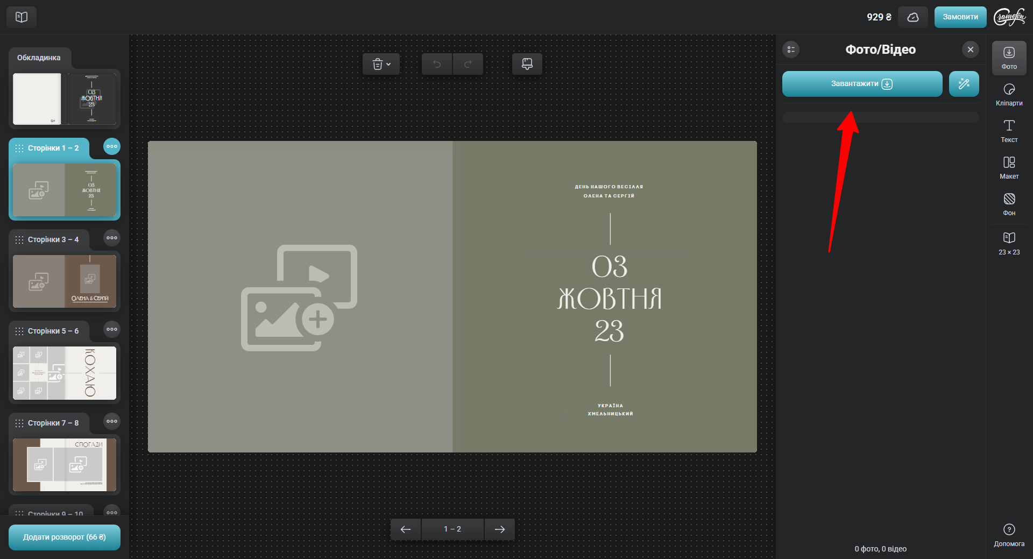Click the undo arrow in the toolbar
The height and width of the screenshot is (559, 1033).
[x=437, y=65]
